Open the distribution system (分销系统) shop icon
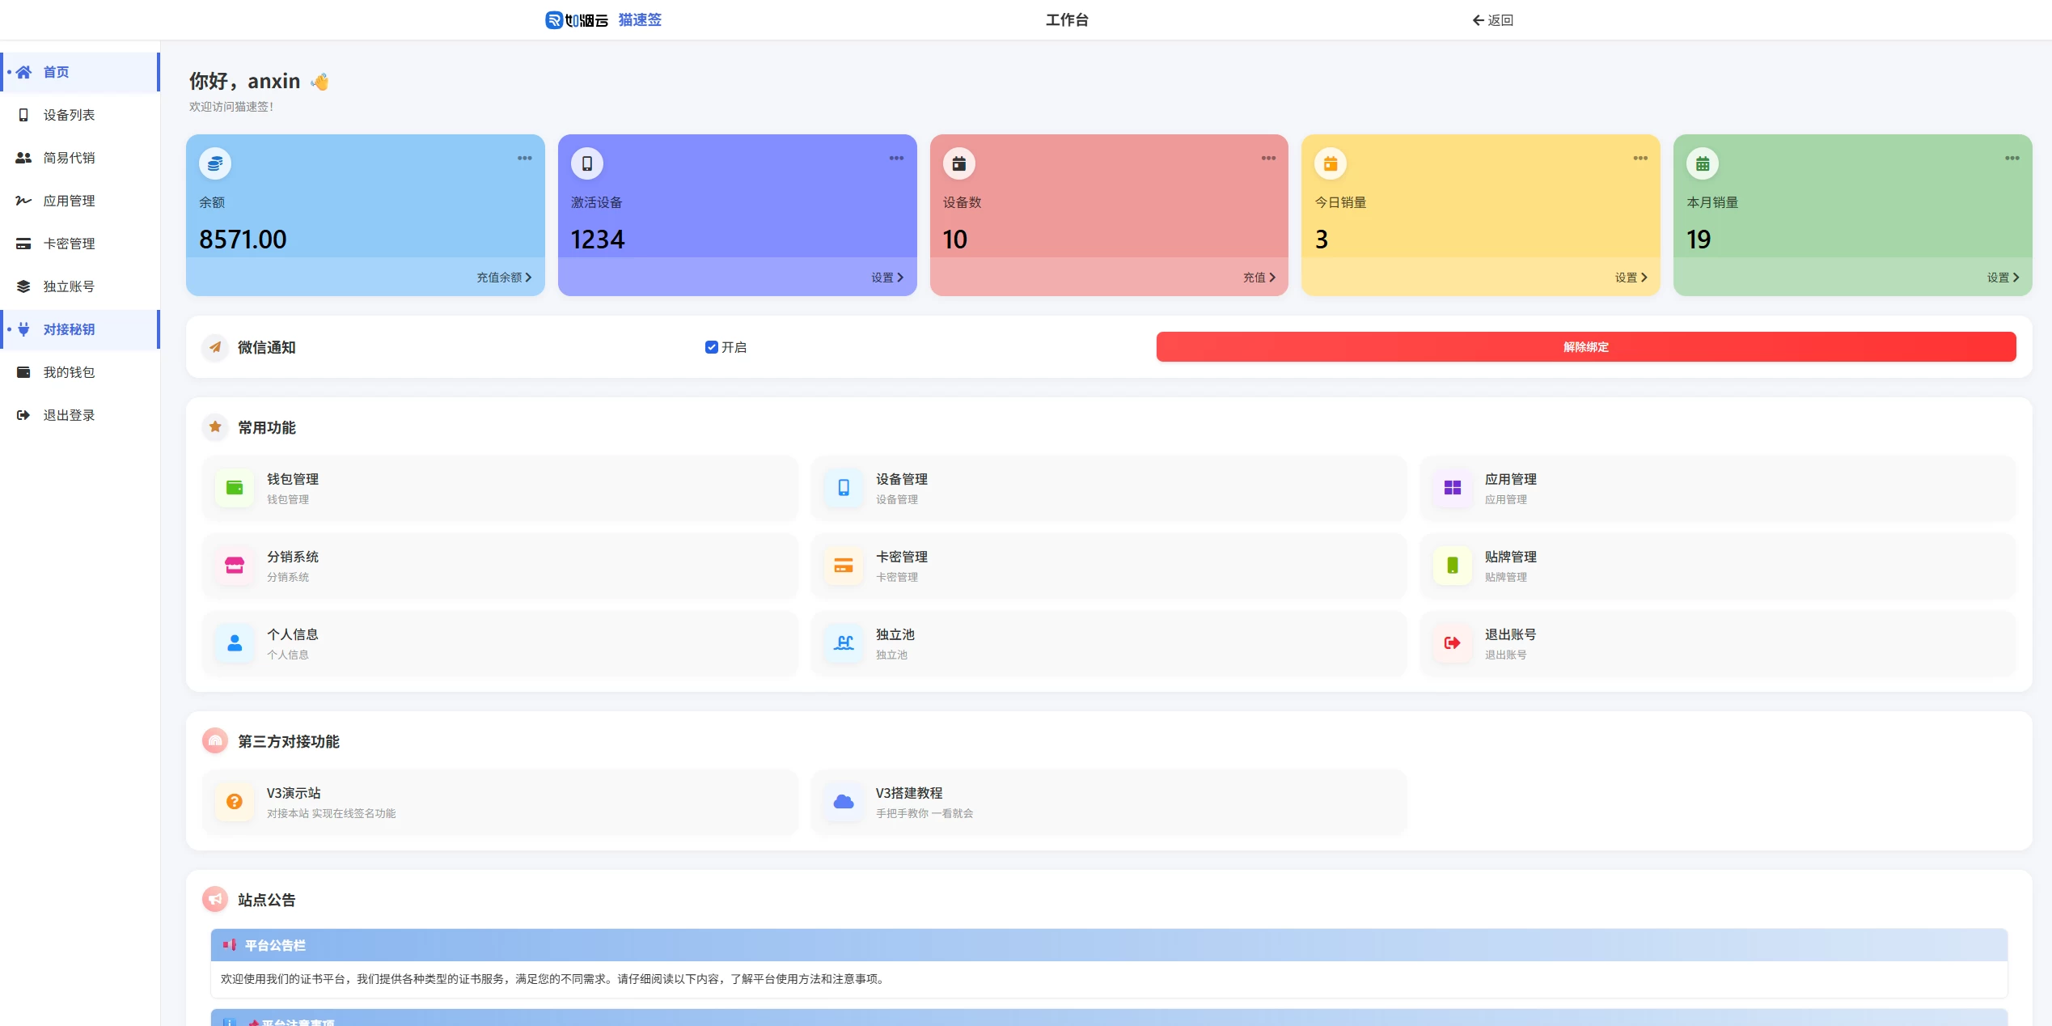This screenshot has height=1026, width=2052. click(x=235, y=566)
